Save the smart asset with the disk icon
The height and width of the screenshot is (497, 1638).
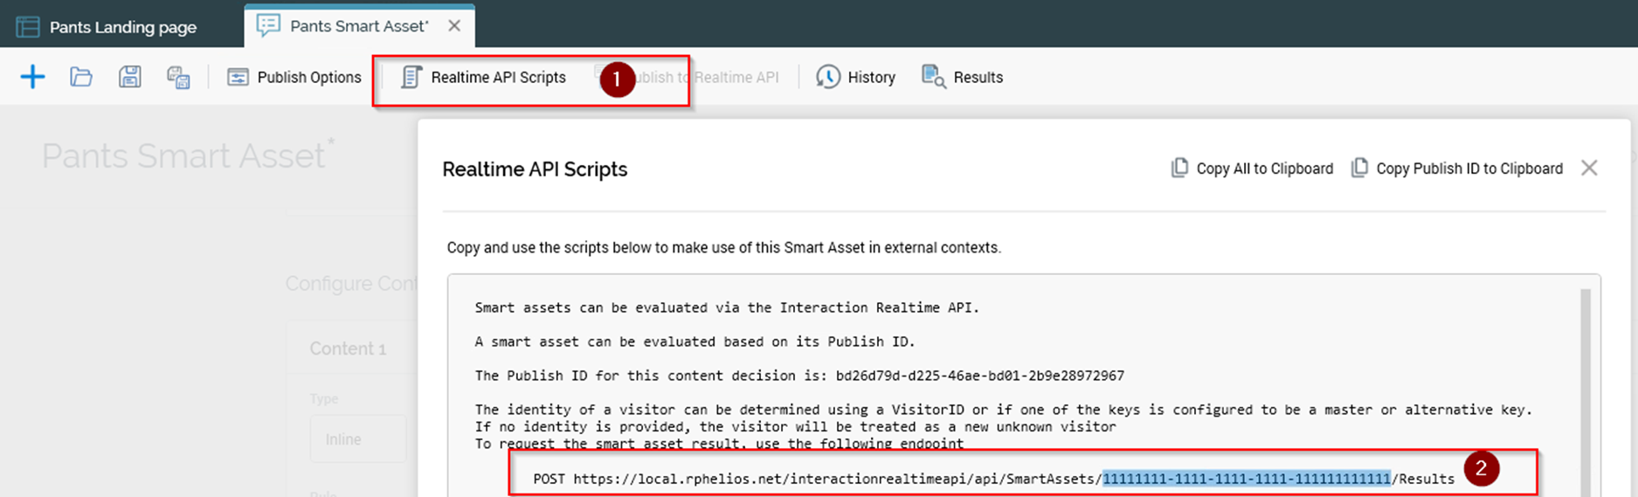tap(130, 77)
